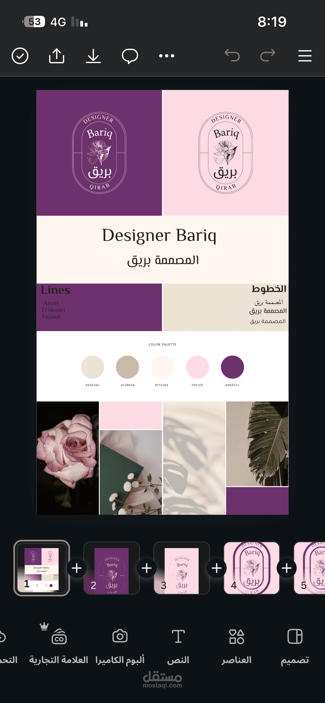Select the pink-background Bariq logo
The width and height of the screenshot is (325, 703).
point(226,153)
